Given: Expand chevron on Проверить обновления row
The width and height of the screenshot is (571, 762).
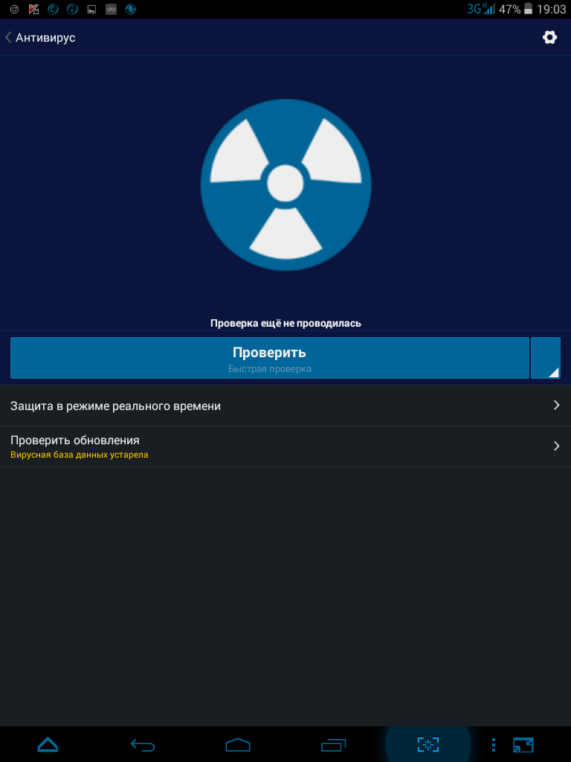Looking at the screenshot, I should click(x=556, y=446).
